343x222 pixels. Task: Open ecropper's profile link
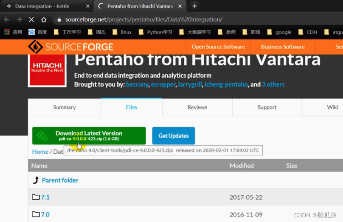click(x=163, y=84)
